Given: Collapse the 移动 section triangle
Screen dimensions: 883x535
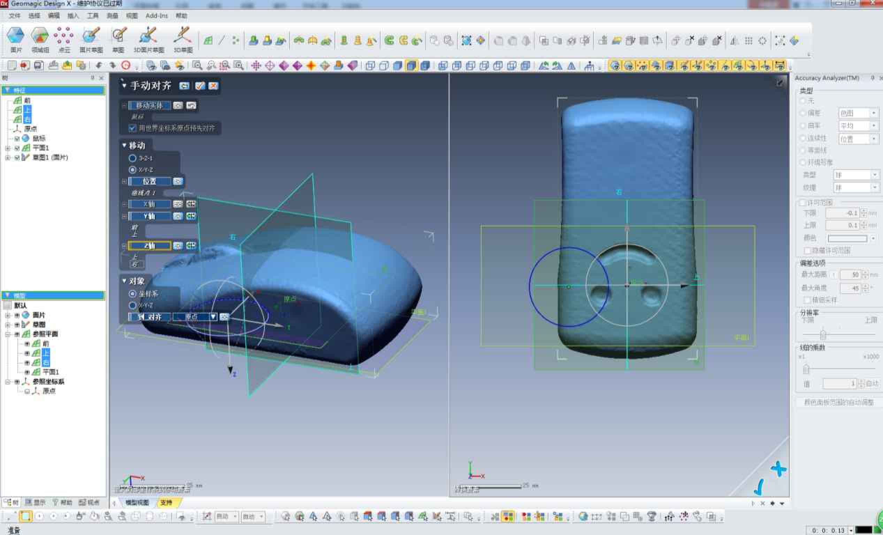Looking at the screenshot, I should click(x=124, y=145).
